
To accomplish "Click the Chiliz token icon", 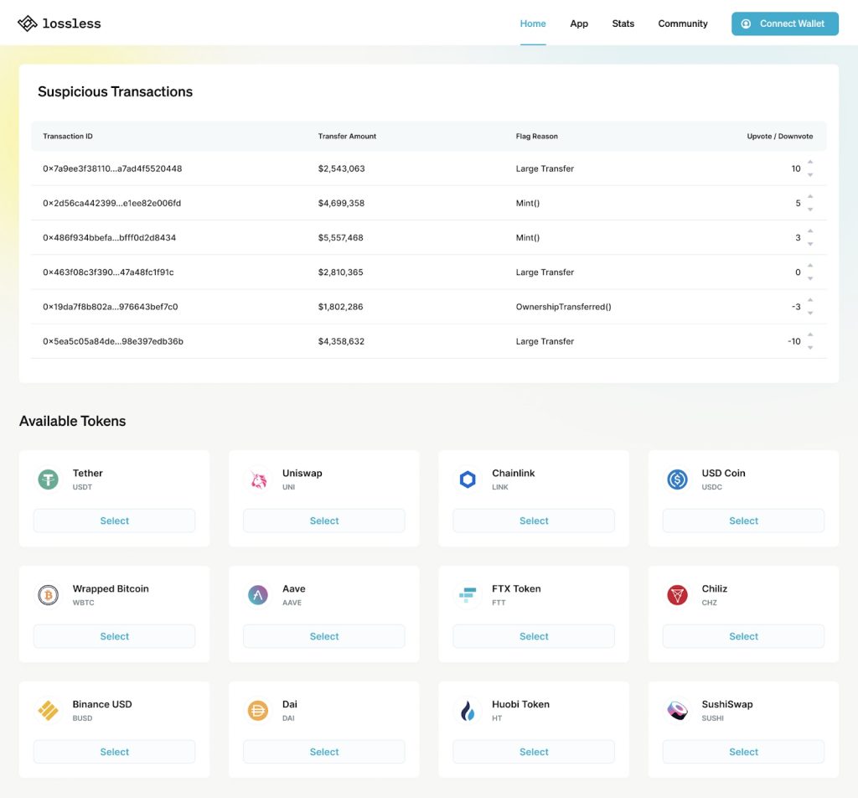I will pos(677,595).
